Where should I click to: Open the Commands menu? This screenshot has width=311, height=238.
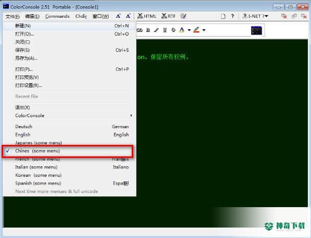(57, 16)
